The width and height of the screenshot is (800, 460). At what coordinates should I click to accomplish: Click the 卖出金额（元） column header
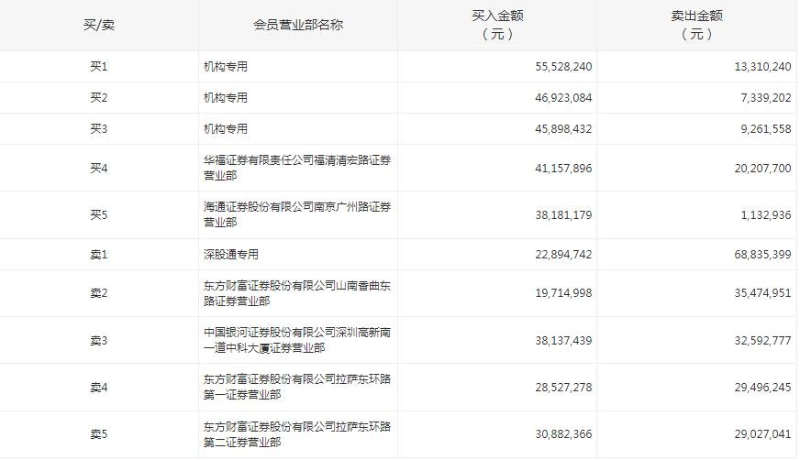pyautogui.click(x=696, y=25)
